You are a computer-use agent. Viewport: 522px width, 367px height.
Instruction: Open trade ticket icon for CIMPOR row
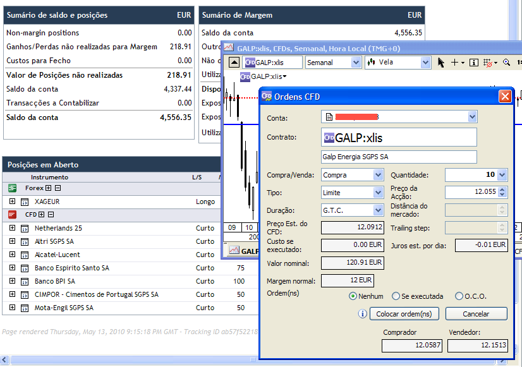pos(24,295)
